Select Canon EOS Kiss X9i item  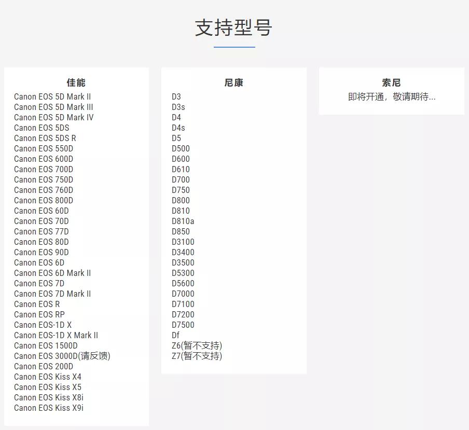pyautogui.click(x=48, y=408)
